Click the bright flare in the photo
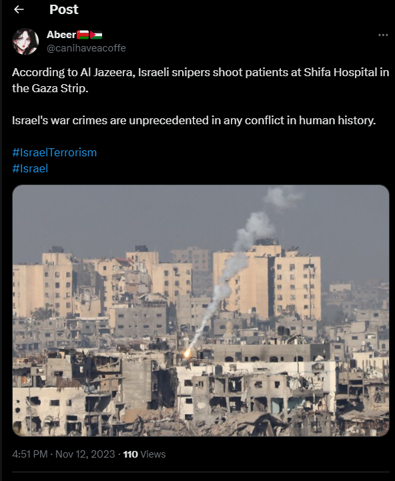The height and width of the screenshot is (481, 395). [x=187, y=353]
